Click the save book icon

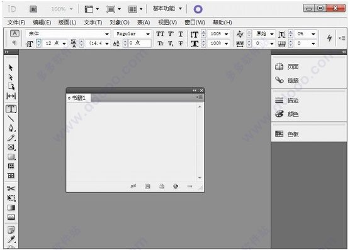click(x=147, y=186)
